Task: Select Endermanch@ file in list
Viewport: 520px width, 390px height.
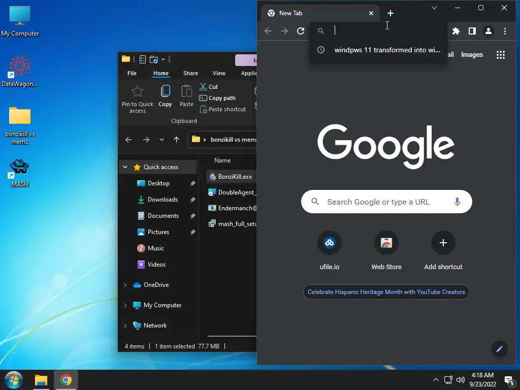Action: (232, 208)
